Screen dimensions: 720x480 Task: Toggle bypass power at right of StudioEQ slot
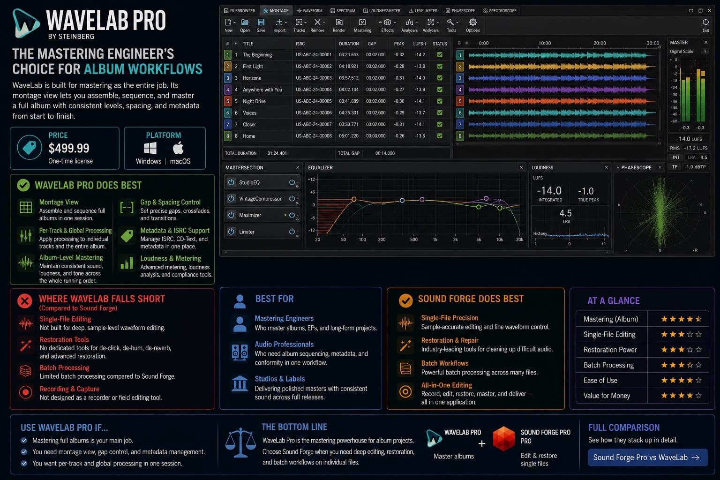292,182
